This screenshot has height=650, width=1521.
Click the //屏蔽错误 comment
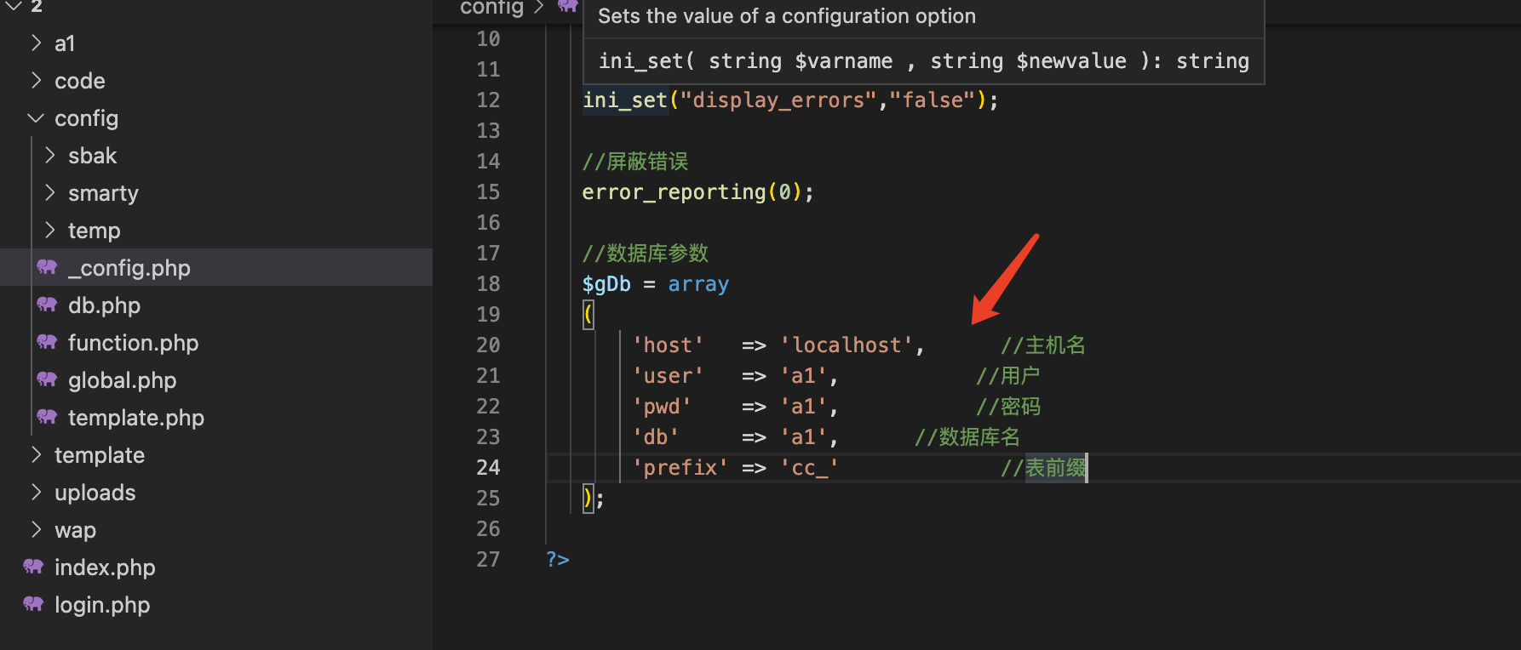tap(635, 162)
